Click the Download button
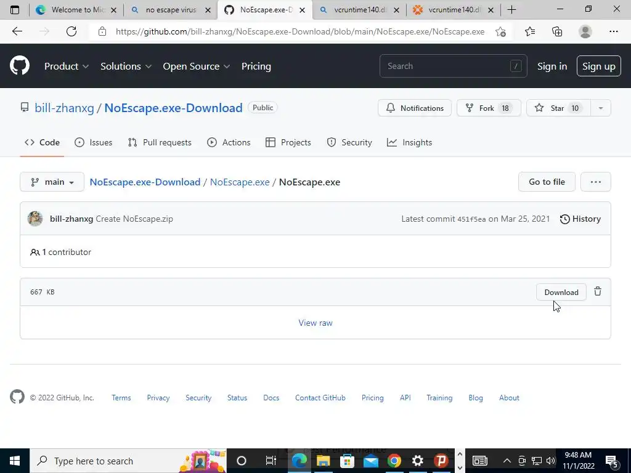631x473 pixels. [561, 292]
